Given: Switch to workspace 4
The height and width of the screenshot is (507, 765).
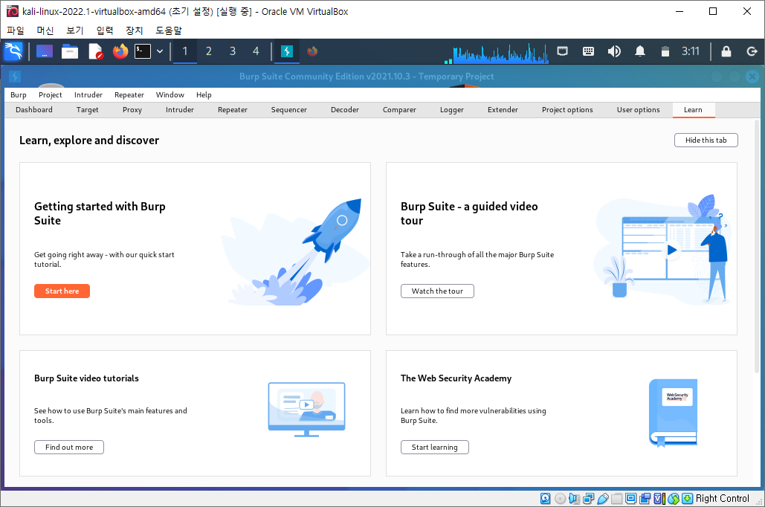Looking at the screenshot, I should point(256,51).
